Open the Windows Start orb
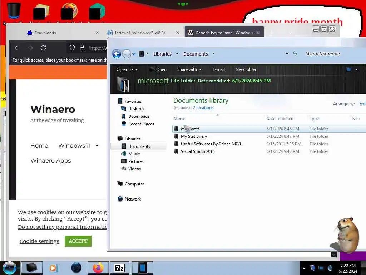 pyautogui.click(x=10, y=268)
